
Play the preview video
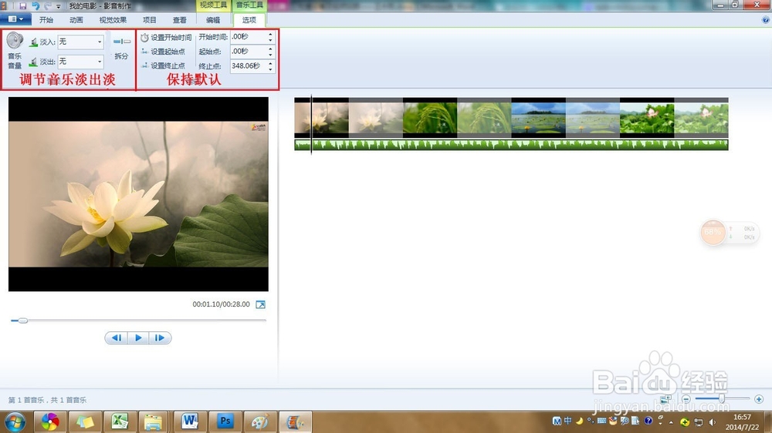[138, 337]
